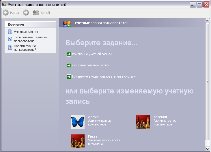The height and width of the screenshot is (152, 211).
Task: Open the Учетные записи help topic
Action: click(x=26, y=32)
